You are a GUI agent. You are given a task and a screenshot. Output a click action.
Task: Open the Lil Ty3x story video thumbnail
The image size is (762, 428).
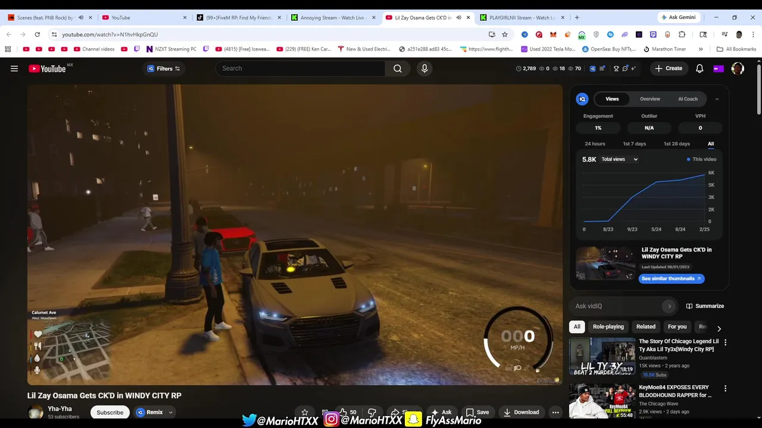(x=602, y=355)
